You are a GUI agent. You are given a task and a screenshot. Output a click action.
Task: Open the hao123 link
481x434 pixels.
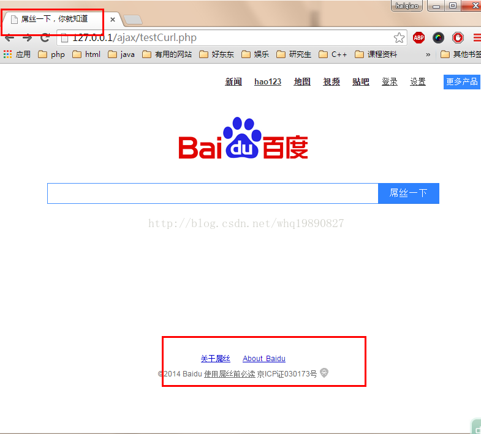(268, 82)
